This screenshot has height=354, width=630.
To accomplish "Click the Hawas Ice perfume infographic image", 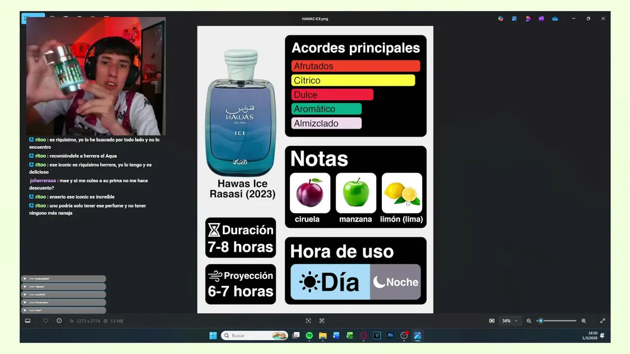I will pyautogui.click(x=315, y=170).
